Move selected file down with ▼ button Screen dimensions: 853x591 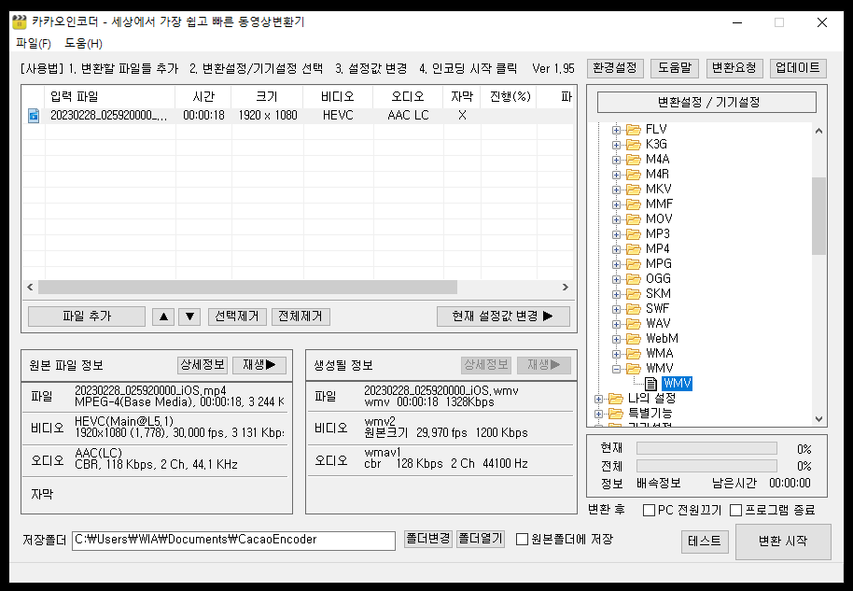[x=189, y=317]
